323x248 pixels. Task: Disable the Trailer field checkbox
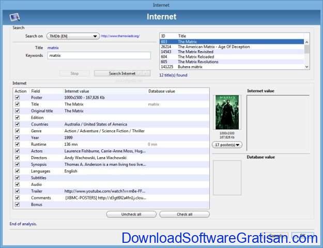coord(17,191)
